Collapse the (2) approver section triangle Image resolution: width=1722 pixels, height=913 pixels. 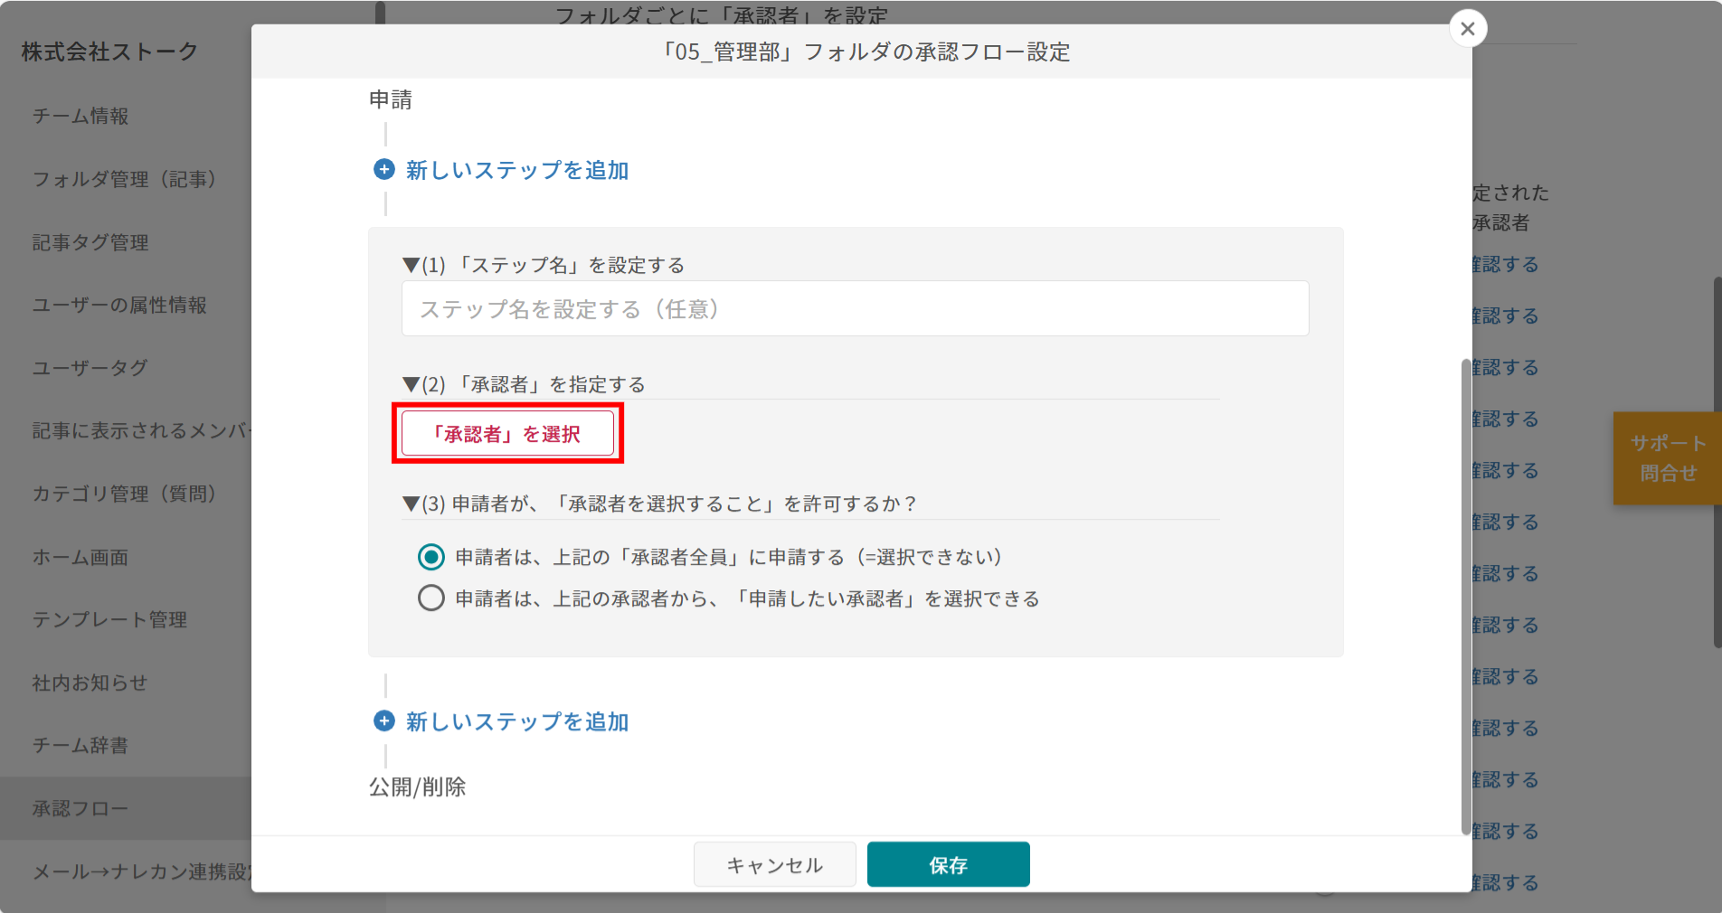coord(411,385)
